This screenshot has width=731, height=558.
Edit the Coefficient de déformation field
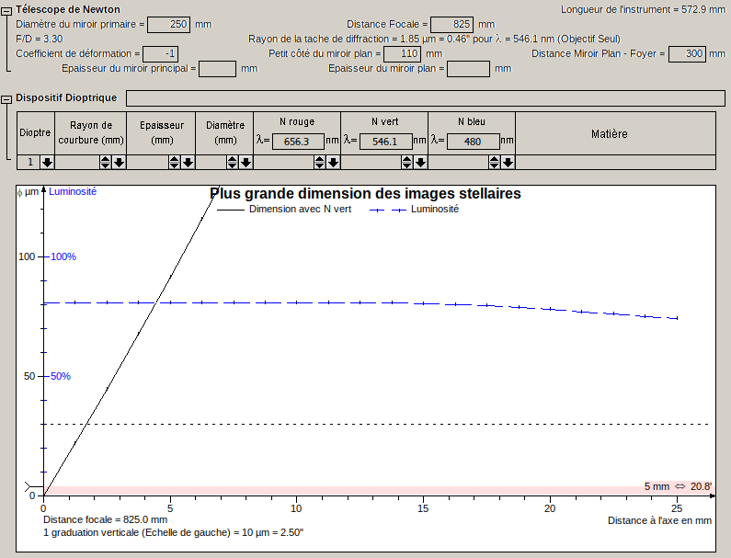pos(160,54)
